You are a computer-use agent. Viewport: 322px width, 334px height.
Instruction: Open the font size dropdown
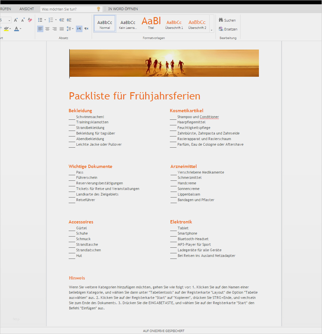click(9, 20)
